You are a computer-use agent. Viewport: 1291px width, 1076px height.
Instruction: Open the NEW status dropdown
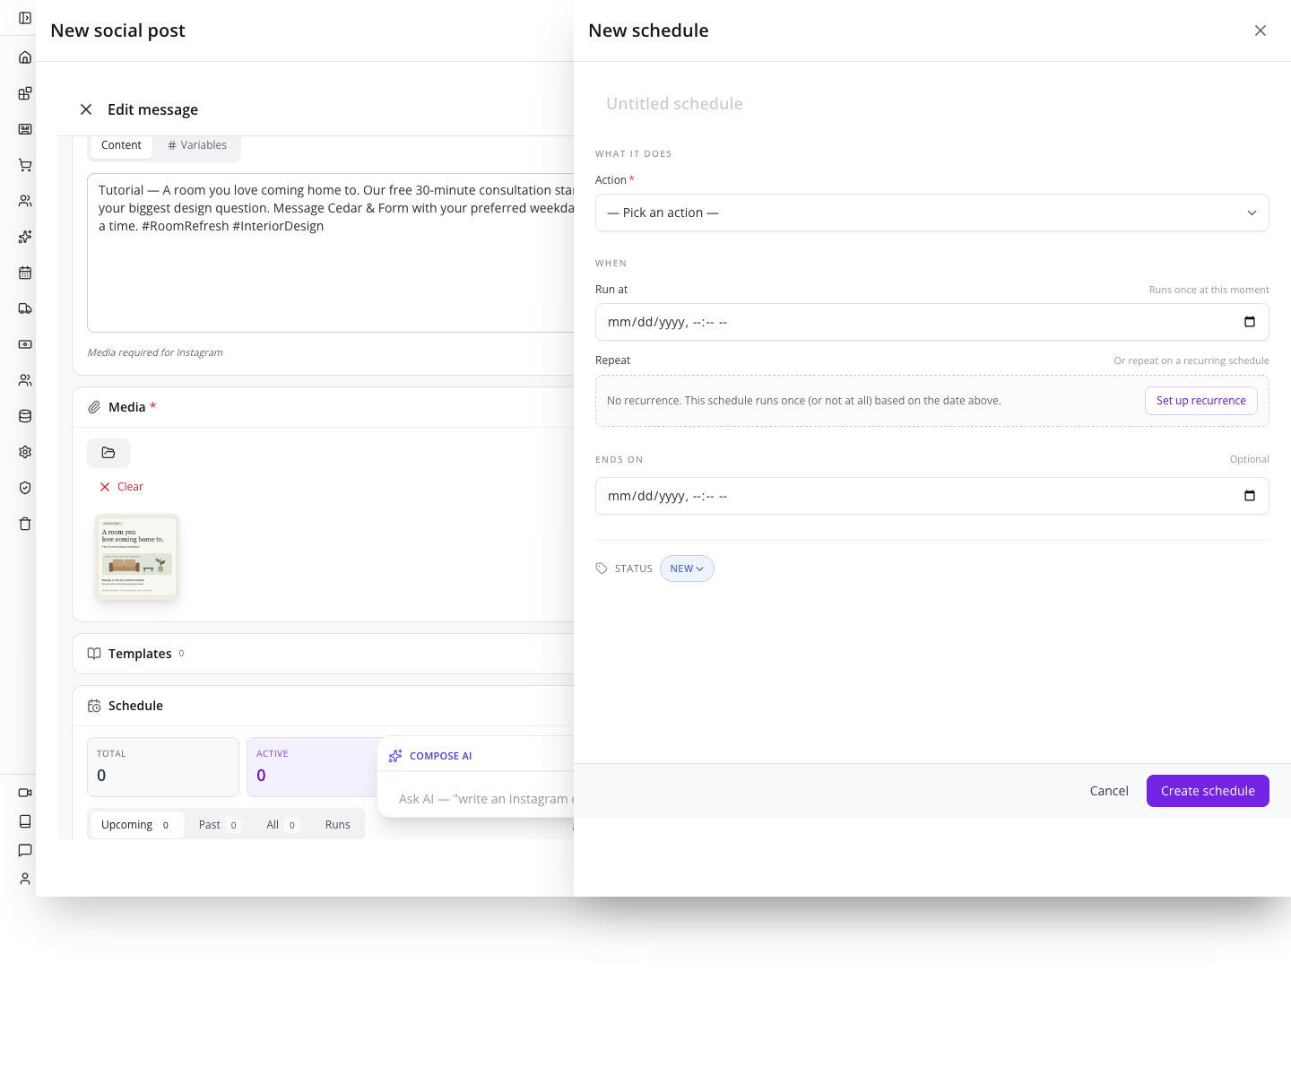point(687,568)
